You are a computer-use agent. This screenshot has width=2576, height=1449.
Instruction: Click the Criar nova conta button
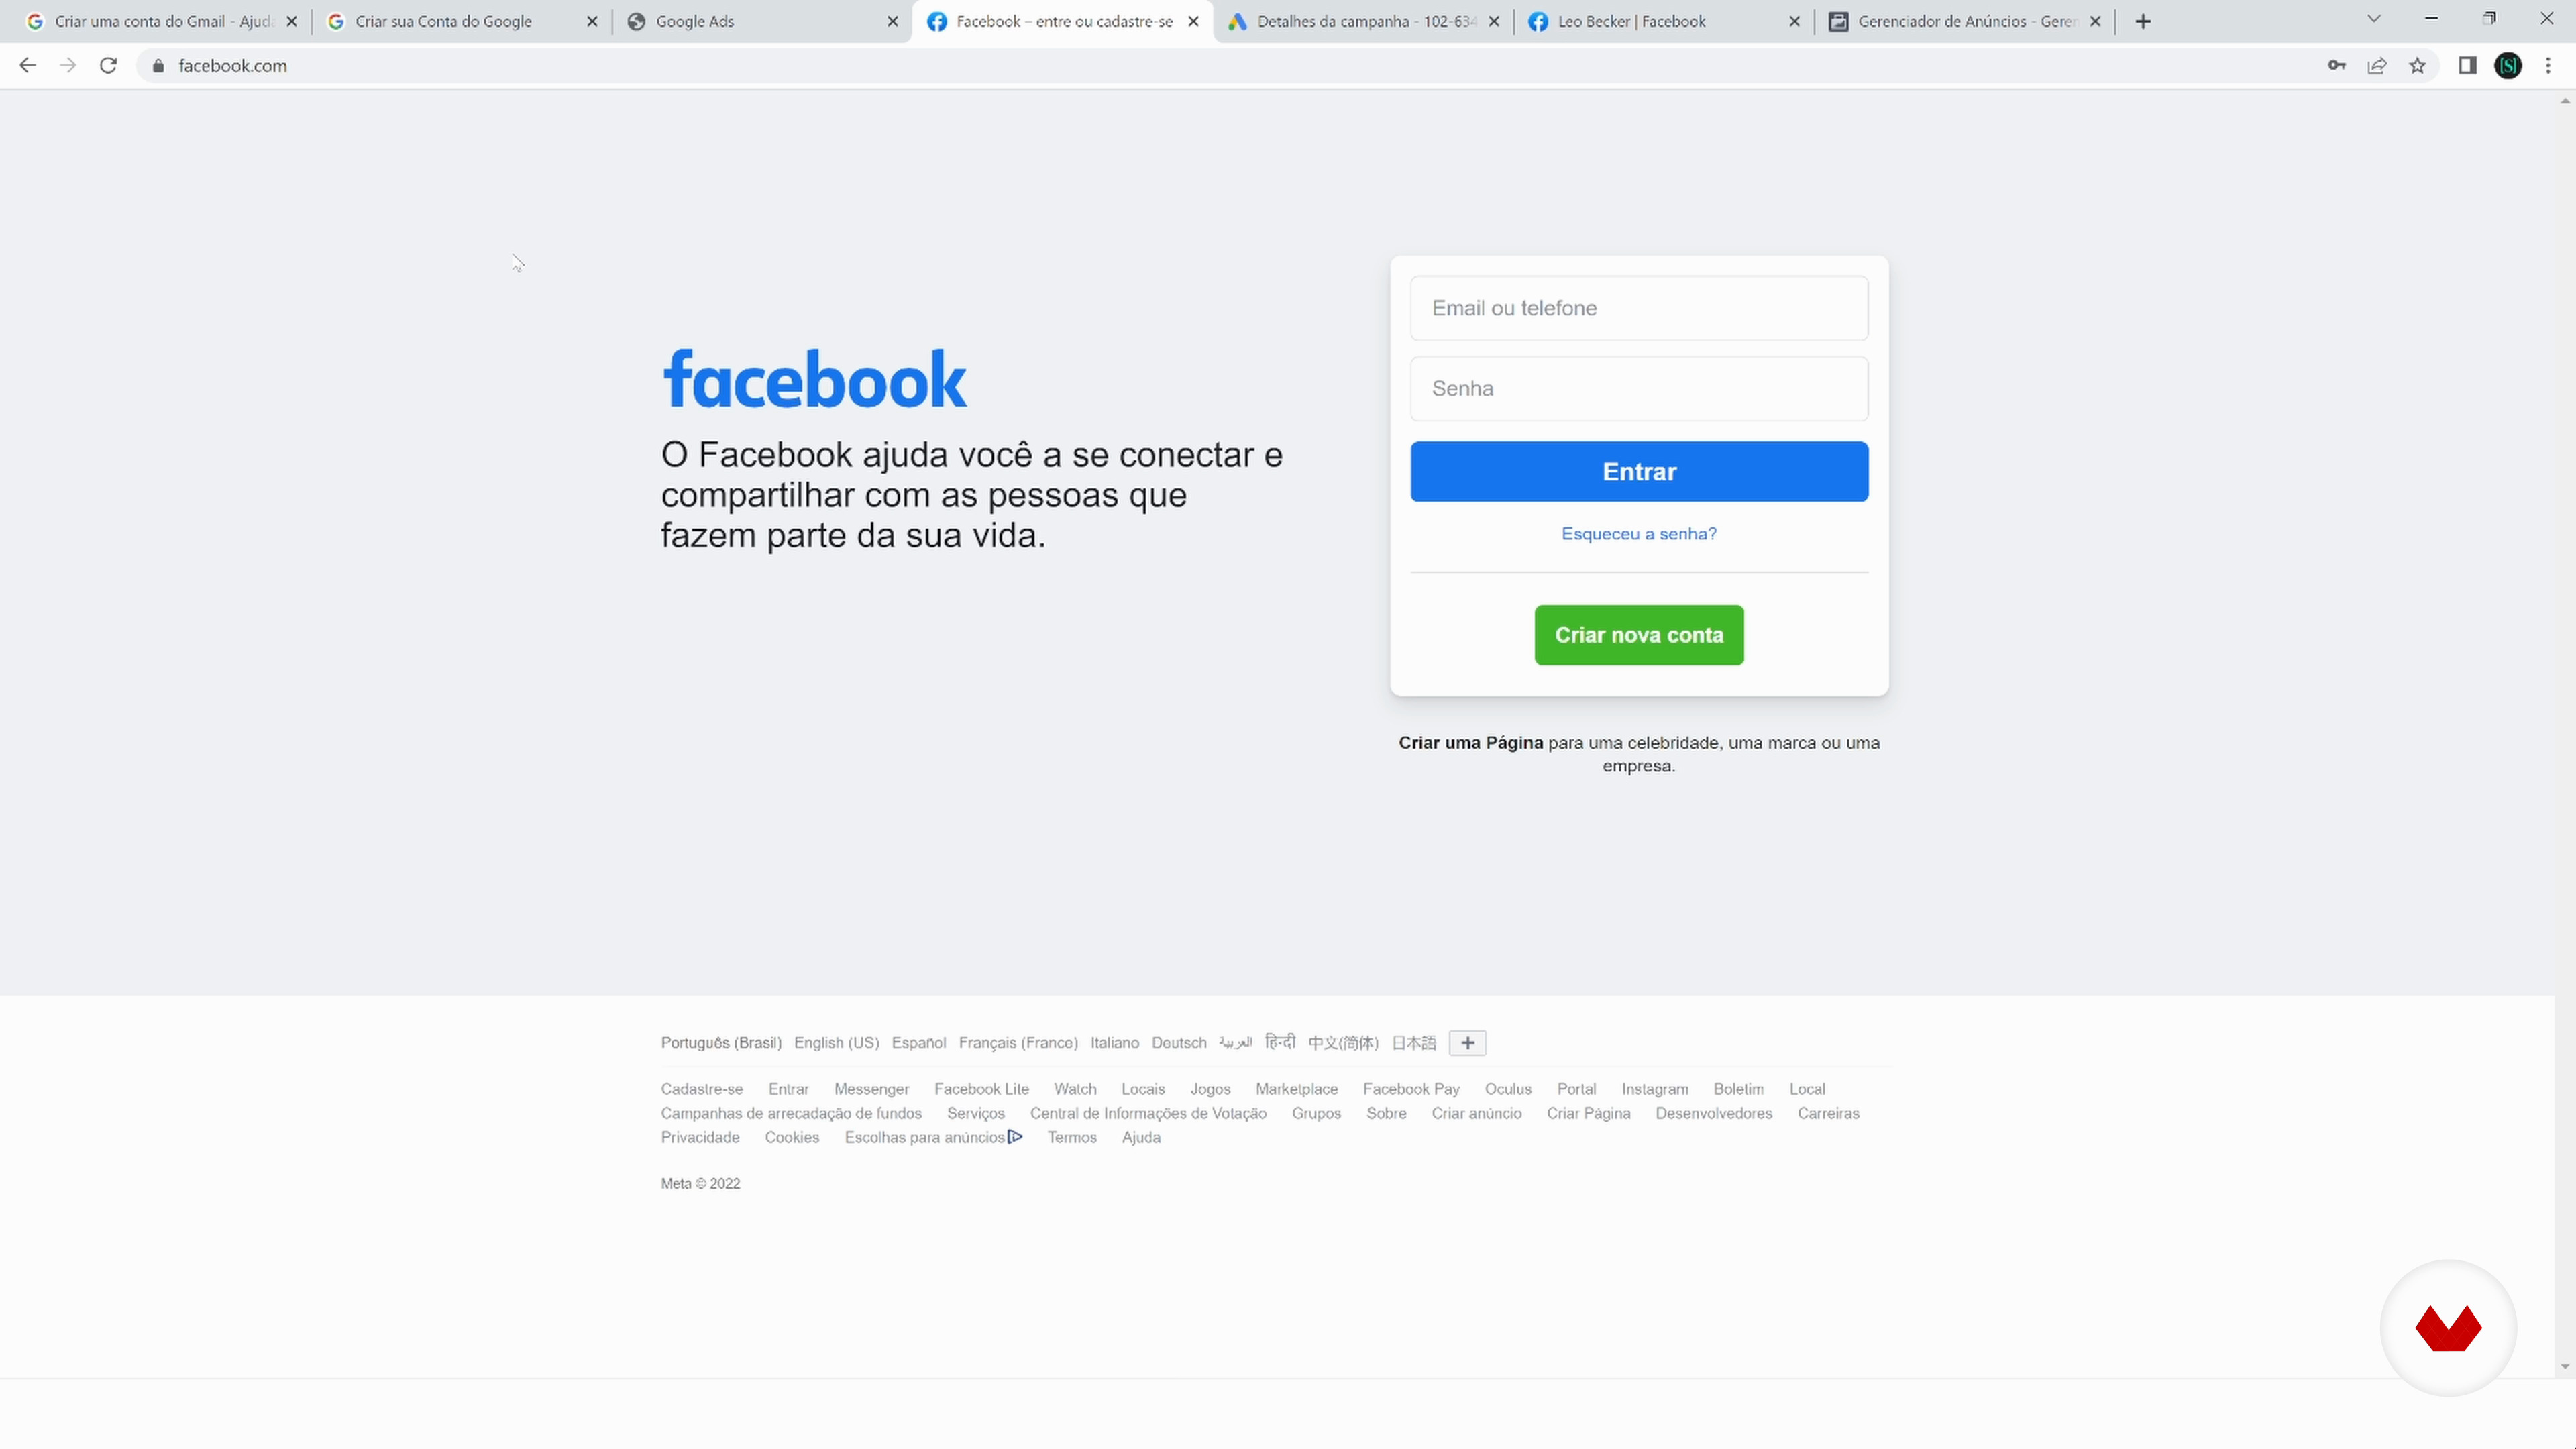[1639, 635]
